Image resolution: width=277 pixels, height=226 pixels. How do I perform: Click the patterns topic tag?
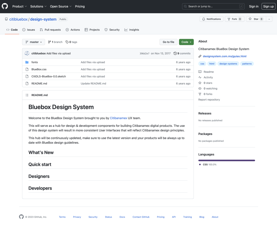(x=247, y=64)
